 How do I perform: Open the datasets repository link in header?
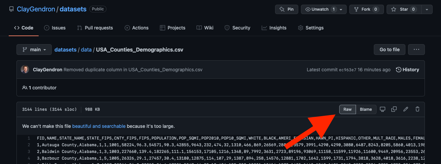(x=73, y=9)
